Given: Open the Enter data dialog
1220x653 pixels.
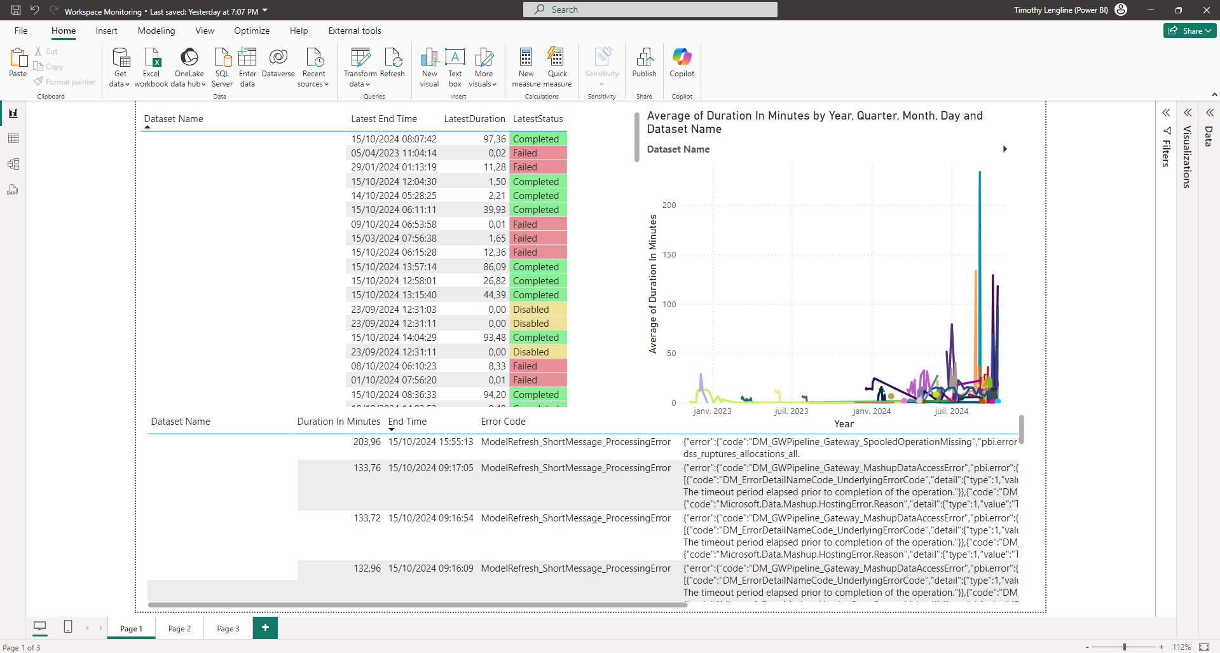Looking at the screenshot, I should (247, 67).
